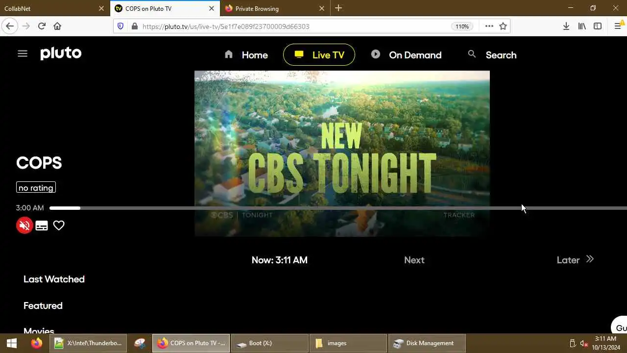Open the page actions menu
The height and width of the screenshot is (353, 627).
point(489,26)
